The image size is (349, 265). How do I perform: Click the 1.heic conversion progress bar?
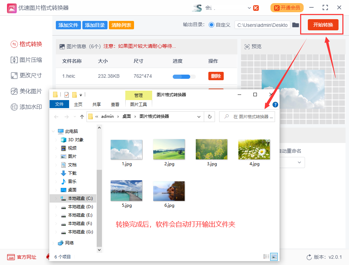[184, 76]
